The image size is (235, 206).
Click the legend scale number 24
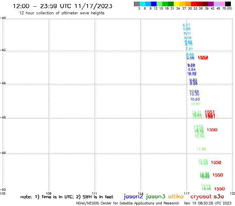coord(178,9)
